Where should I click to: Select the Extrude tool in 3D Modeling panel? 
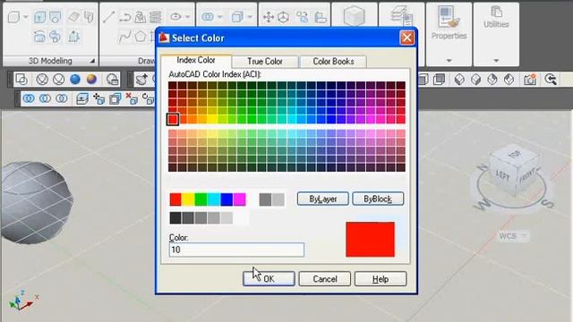pyautogui.click(x=39, y=17)
